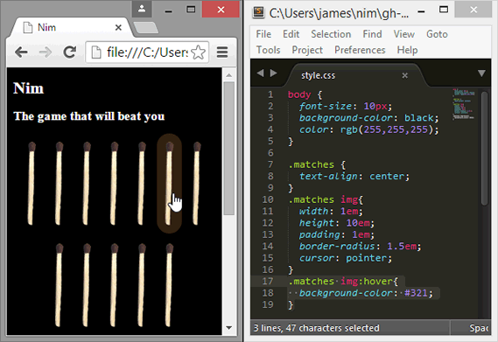Pick the seventh match in the top row
This screenshot has width=498, height=342.
[x=197, y=184]
